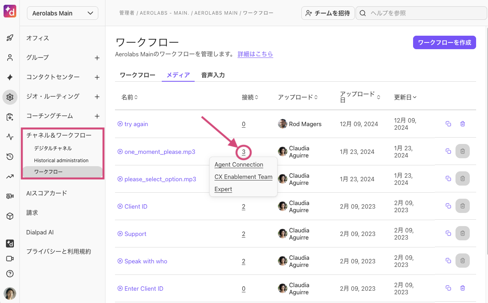Expand the コンタクトセンター section
The height and width of the screenshot is (303, 488).
[97, 77]
